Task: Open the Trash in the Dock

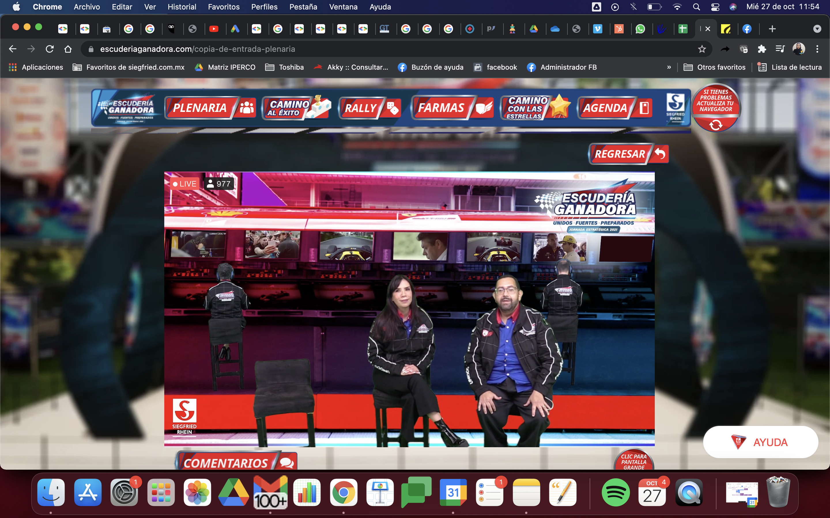Action: click(x=778, y=492)
